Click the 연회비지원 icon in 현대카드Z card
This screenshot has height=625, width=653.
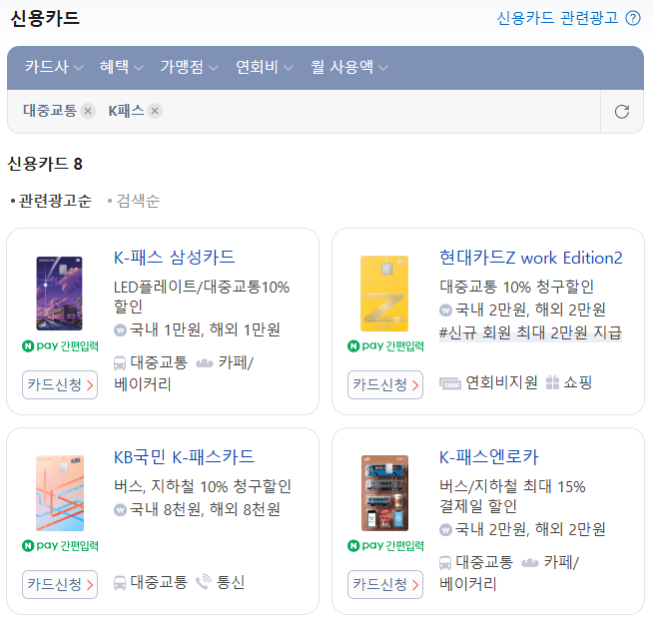click(x=450, y=383)
